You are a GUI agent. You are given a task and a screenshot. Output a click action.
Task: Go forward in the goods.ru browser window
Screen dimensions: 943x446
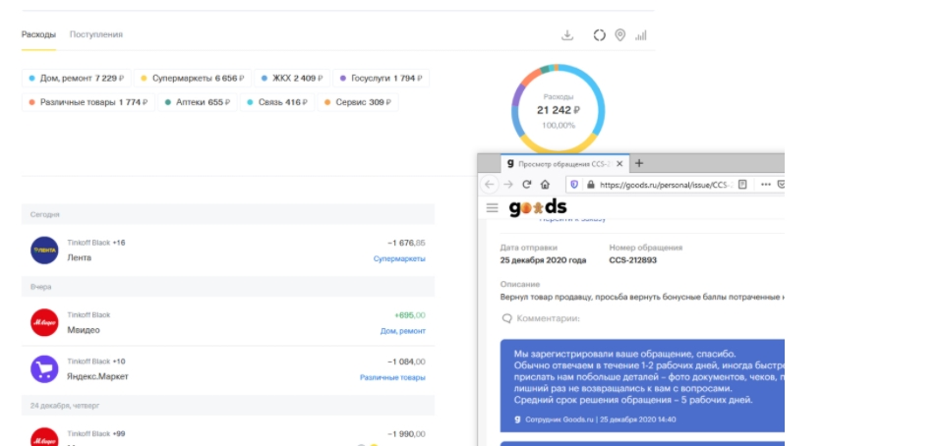pyautogui.click(x=508, y=185)
